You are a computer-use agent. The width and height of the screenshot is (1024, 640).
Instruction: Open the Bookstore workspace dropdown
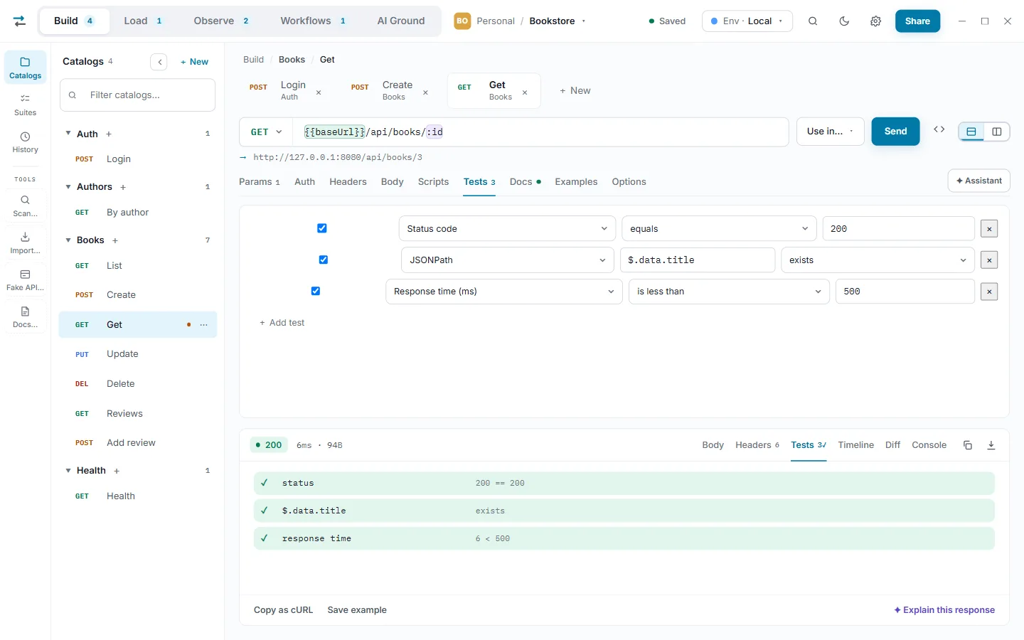tap(558, 21)
